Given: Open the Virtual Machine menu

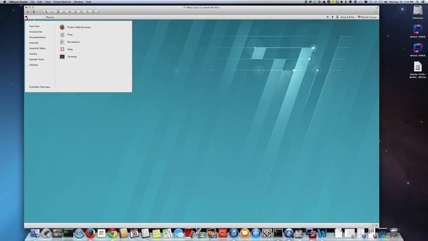Looking at the screenshot, I should click(x=62, y=1).
